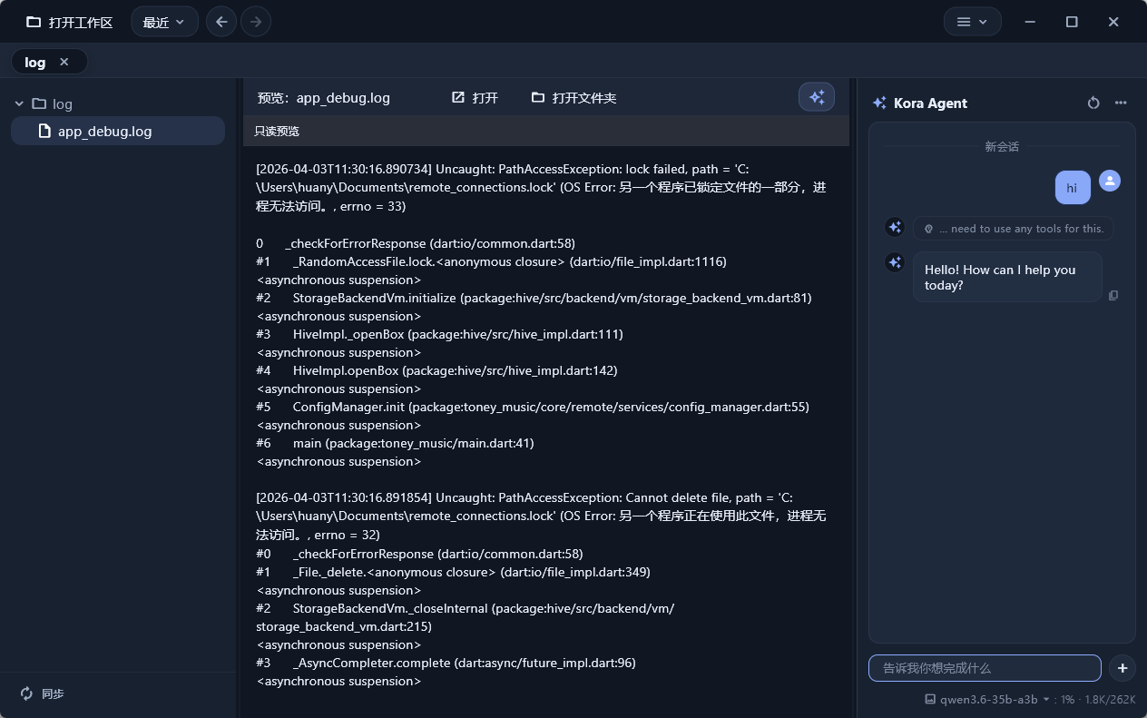The image size is (1147, 718).
Task: Focus the 告诉我你想完成什么 chat input
Action: [x=985, y=668]
